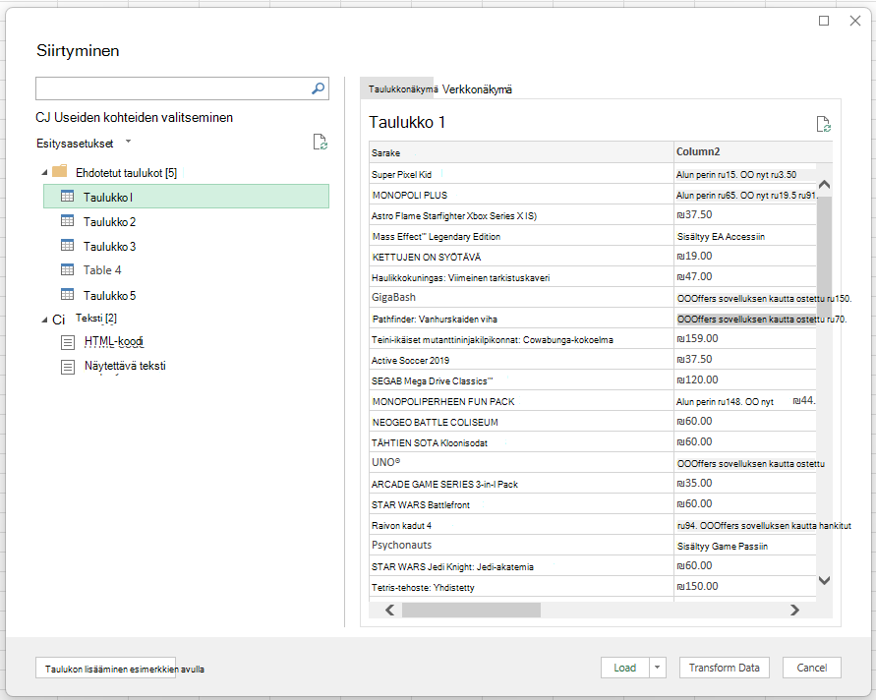Click the ₪35.00 price cell
876x700 pixels.
pyautogui.click(x=745, y=484)
